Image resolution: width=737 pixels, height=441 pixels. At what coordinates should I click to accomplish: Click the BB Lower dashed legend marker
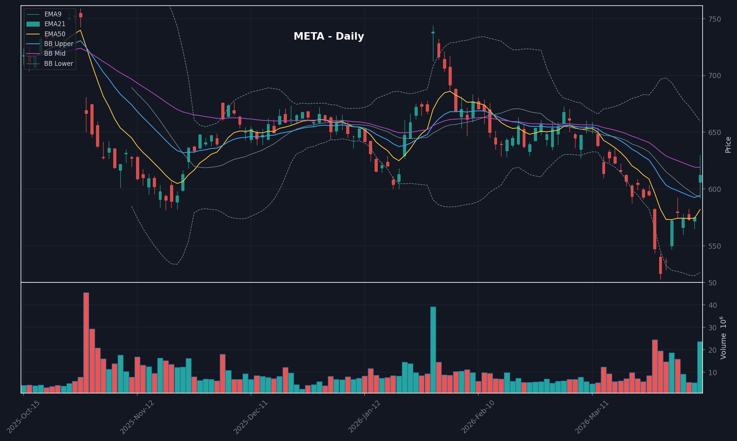coord(33,64)
